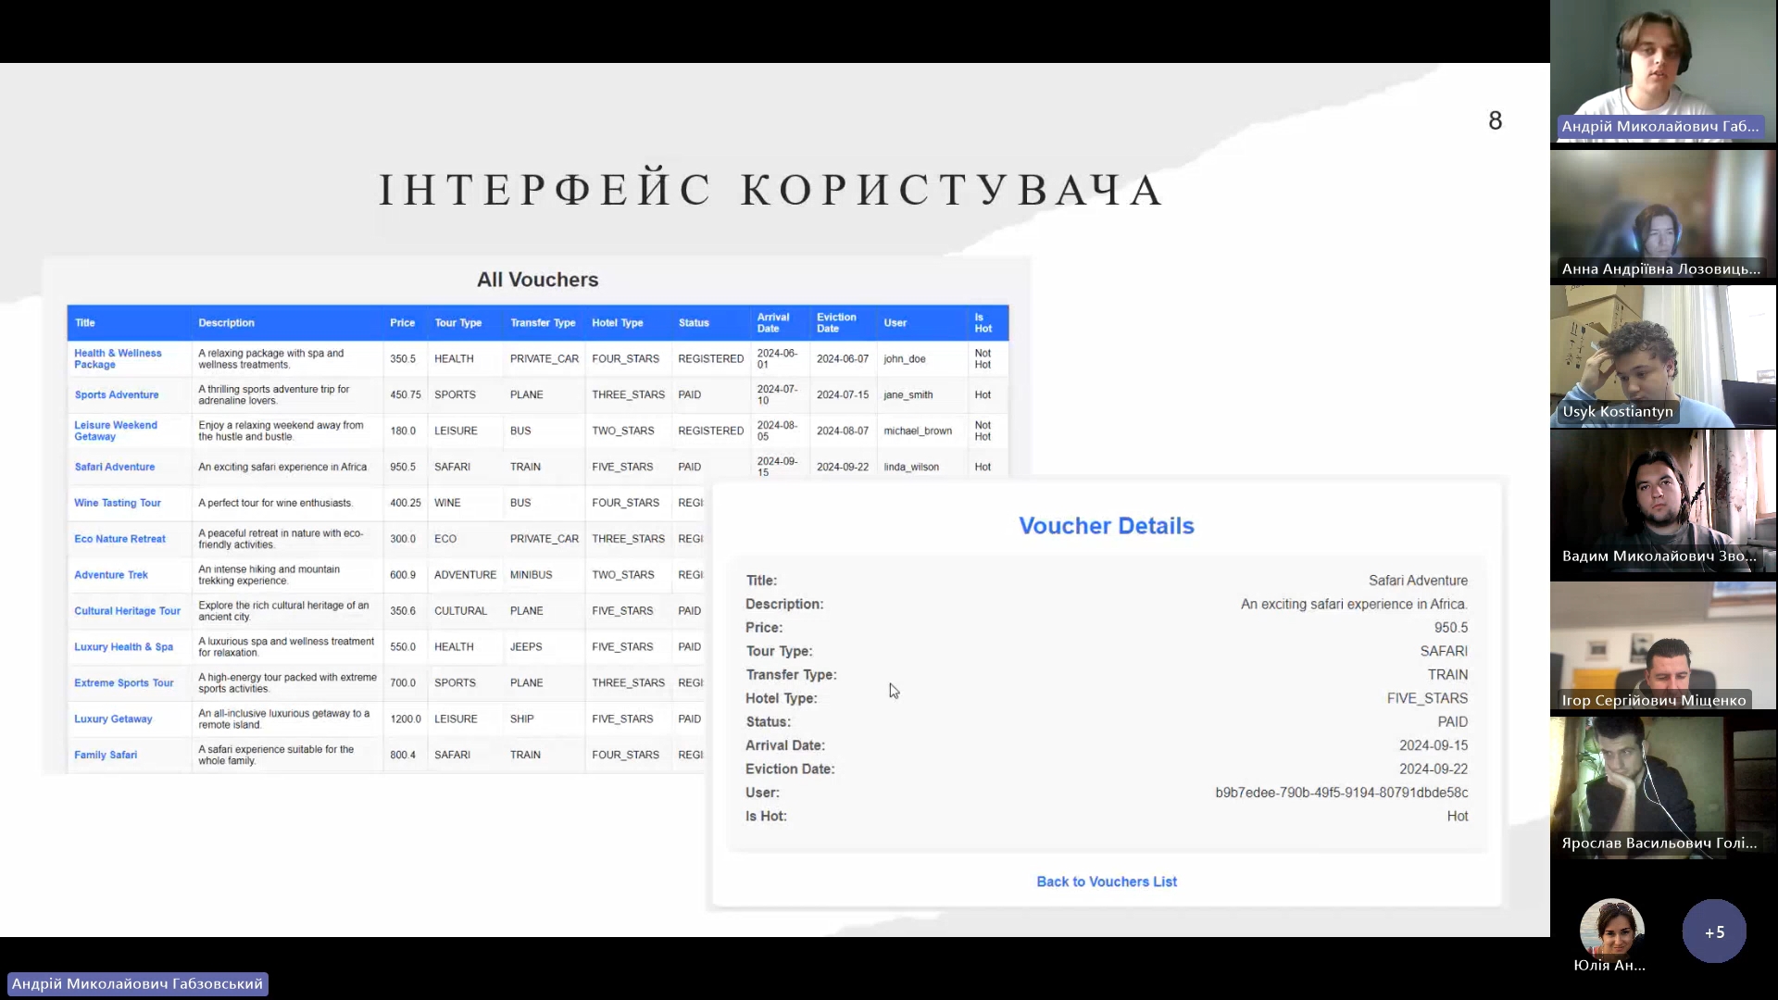This screenshot has height=1000, width=1778.
Task: Click Анна Андріївна's participant video
Action: click(1662, 215)
